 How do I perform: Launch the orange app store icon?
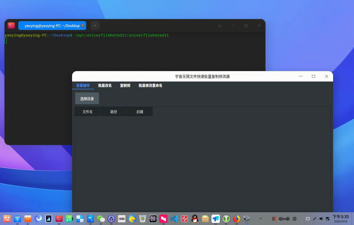tap(28, 219)
